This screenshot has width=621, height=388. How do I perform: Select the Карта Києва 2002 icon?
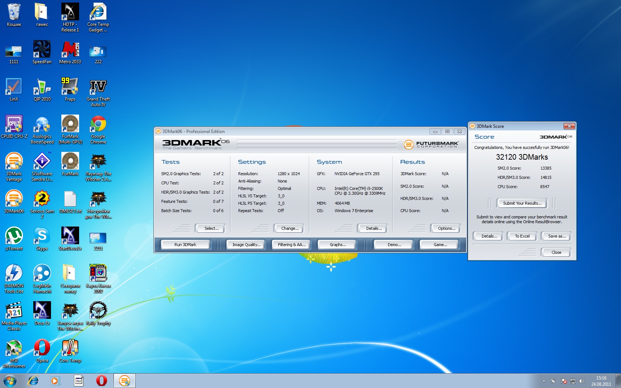[x=98, y=279]
